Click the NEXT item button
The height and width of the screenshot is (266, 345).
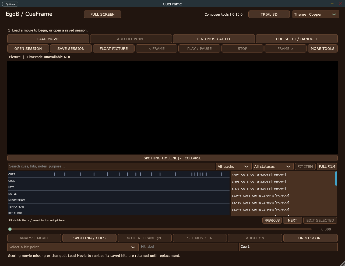click(293, 220)
